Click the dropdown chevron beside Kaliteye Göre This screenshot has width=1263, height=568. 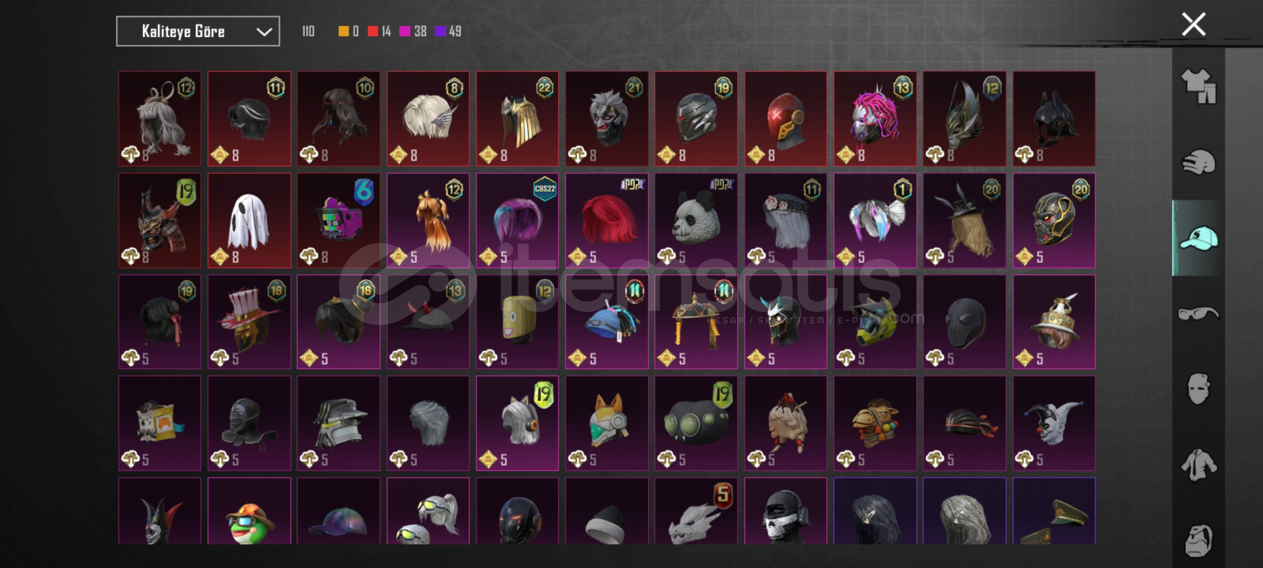[x=264, y=32]
